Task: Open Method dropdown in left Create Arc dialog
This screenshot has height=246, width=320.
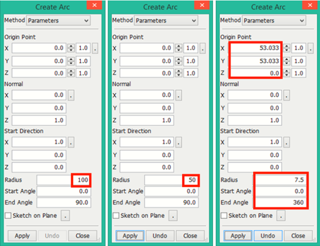Action: 58,21
